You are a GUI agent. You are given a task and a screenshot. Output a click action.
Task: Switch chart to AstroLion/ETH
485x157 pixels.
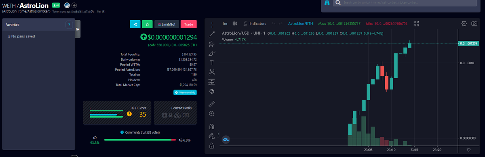pos(301,23)
